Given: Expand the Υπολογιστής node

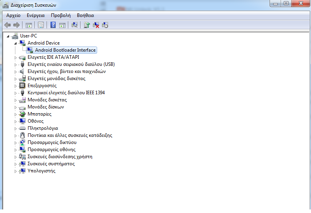Looking at the screenshot, I should coord(15,172).
